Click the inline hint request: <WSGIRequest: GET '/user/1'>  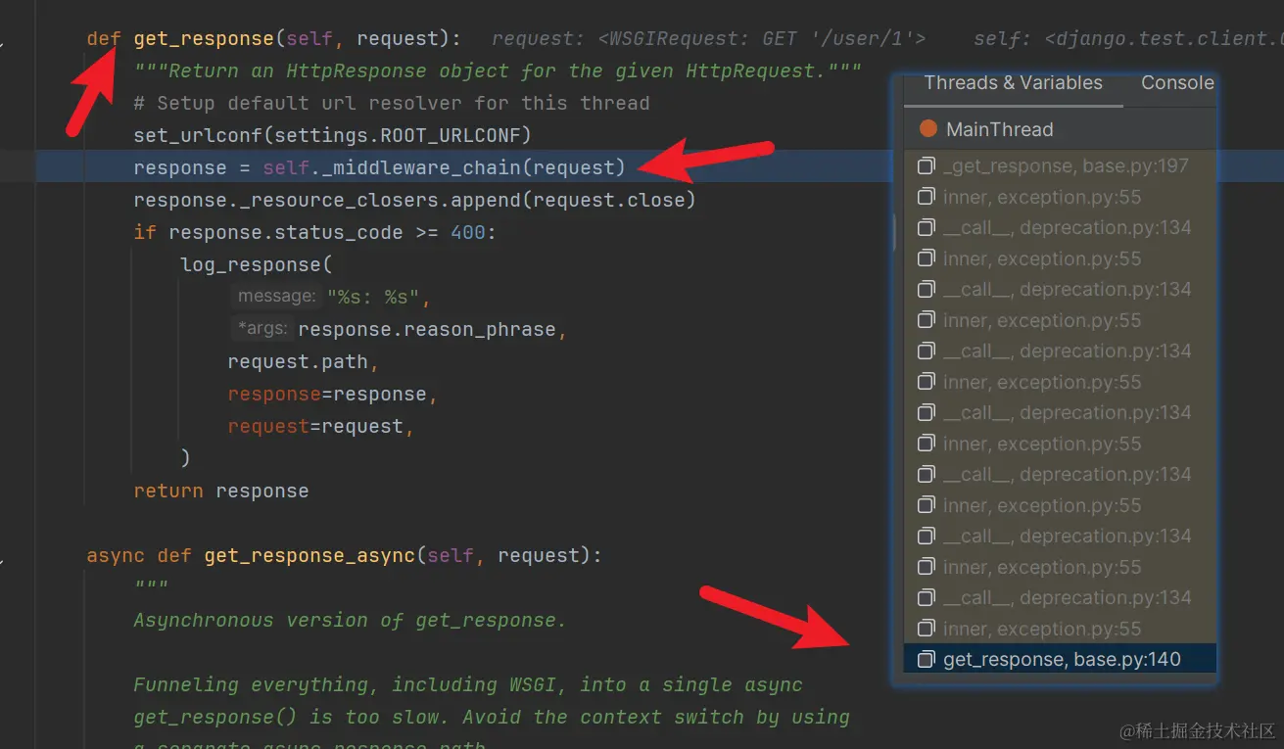tap(708, 39)
